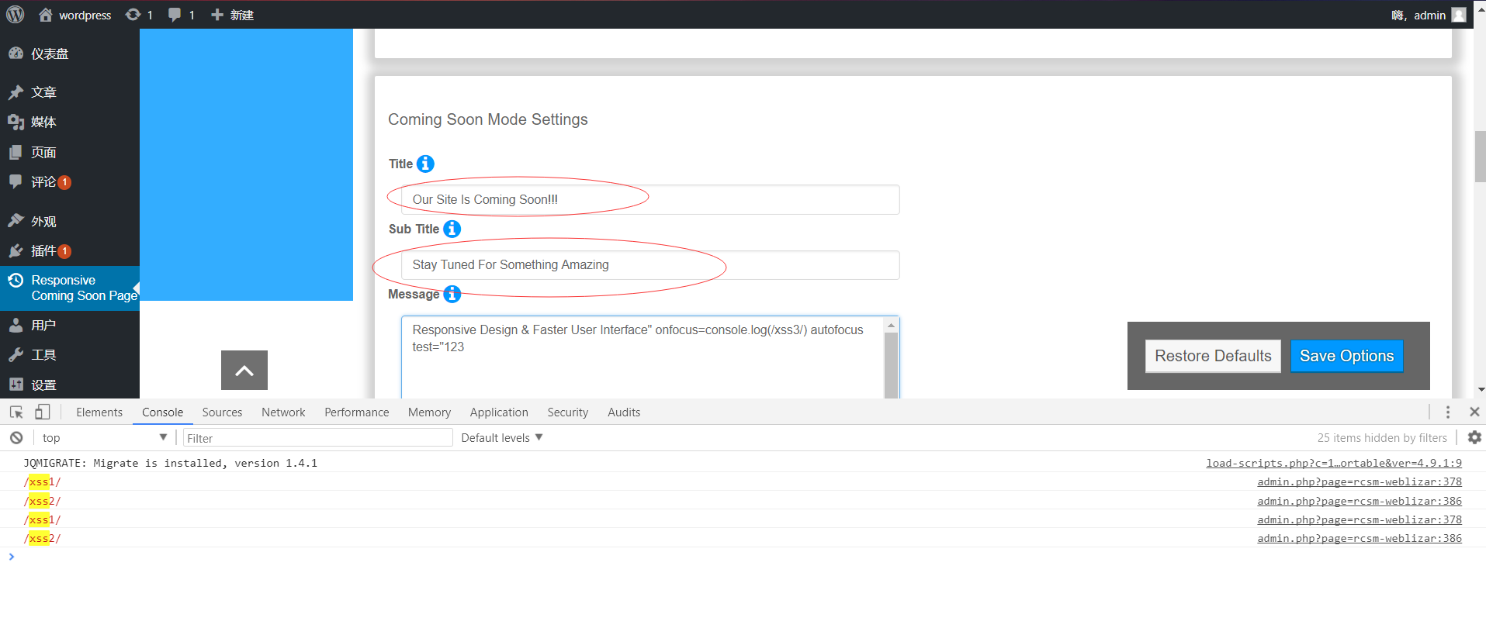1486x621 pixels.
Task: Open the 用户 users menu
Action: tap(70, 326)
